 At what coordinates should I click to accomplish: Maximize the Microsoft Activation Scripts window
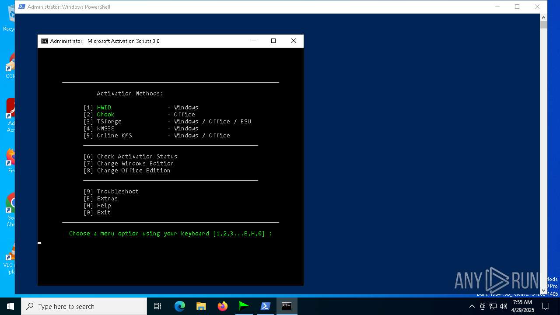click(x=273, y=41)
